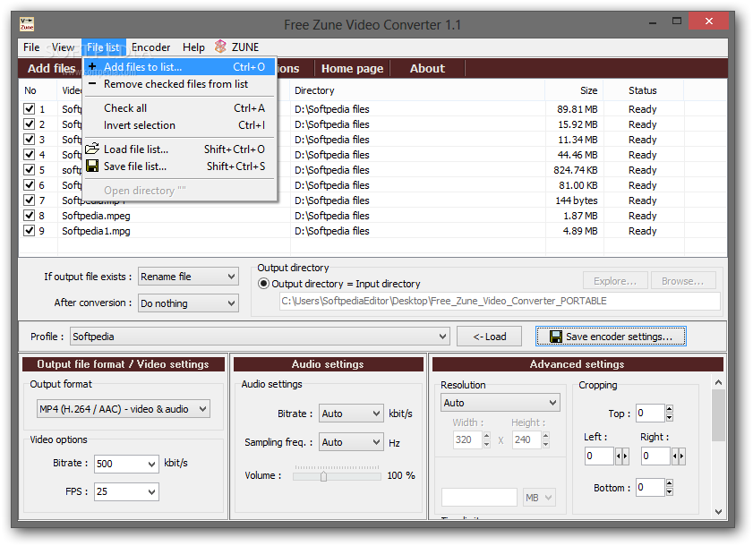Click the floppy icon on Save encoder settings

pyautogui.click(x=556, y=337)
